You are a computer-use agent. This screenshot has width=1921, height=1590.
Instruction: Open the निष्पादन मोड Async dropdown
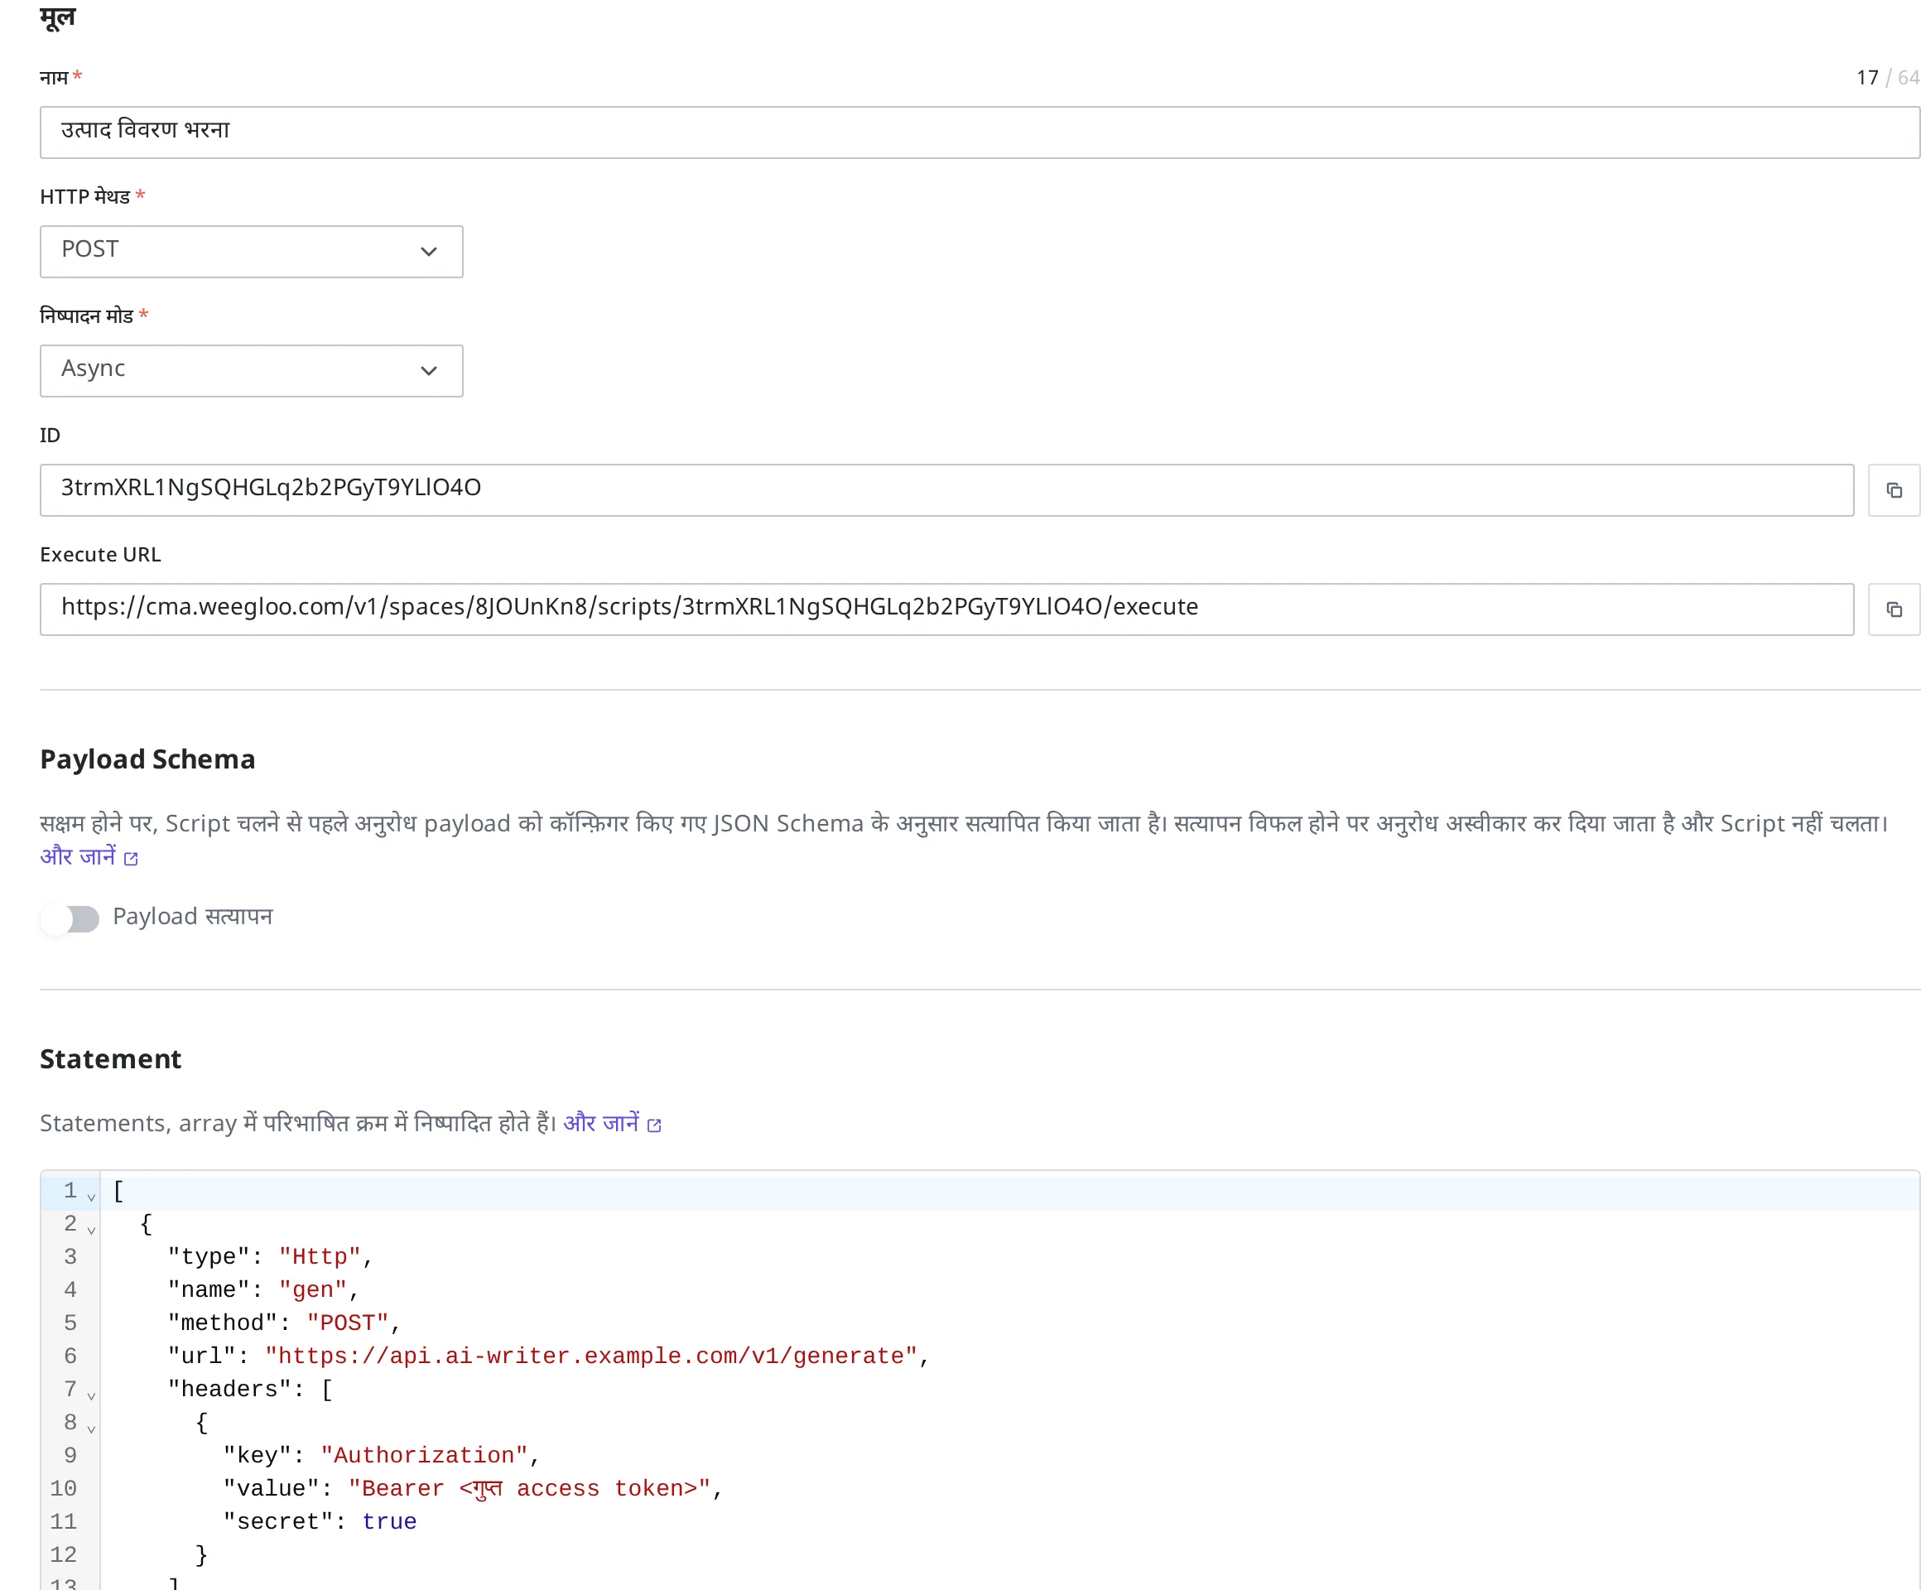click(x=252, y=370)
